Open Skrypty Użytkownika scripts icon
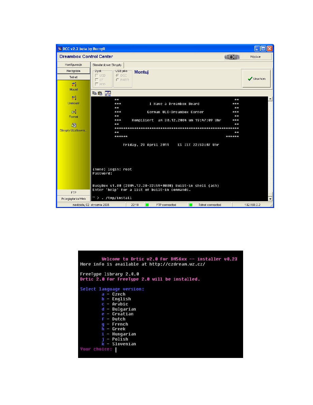313x405 pixels. [x=74, y=125]
